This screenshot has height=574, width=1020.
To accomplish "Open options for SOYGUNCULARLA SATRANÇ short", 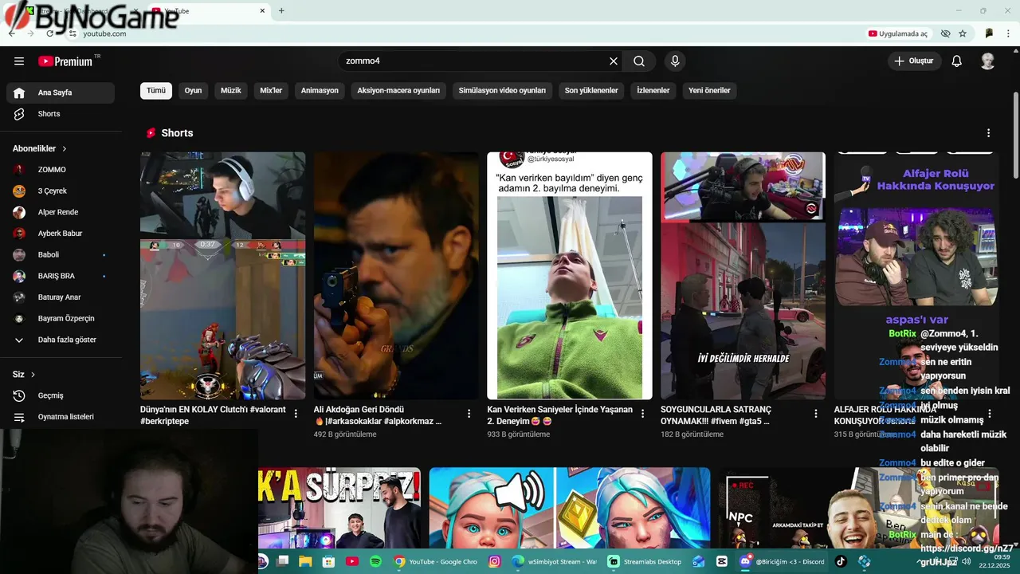I will (815, 414).
